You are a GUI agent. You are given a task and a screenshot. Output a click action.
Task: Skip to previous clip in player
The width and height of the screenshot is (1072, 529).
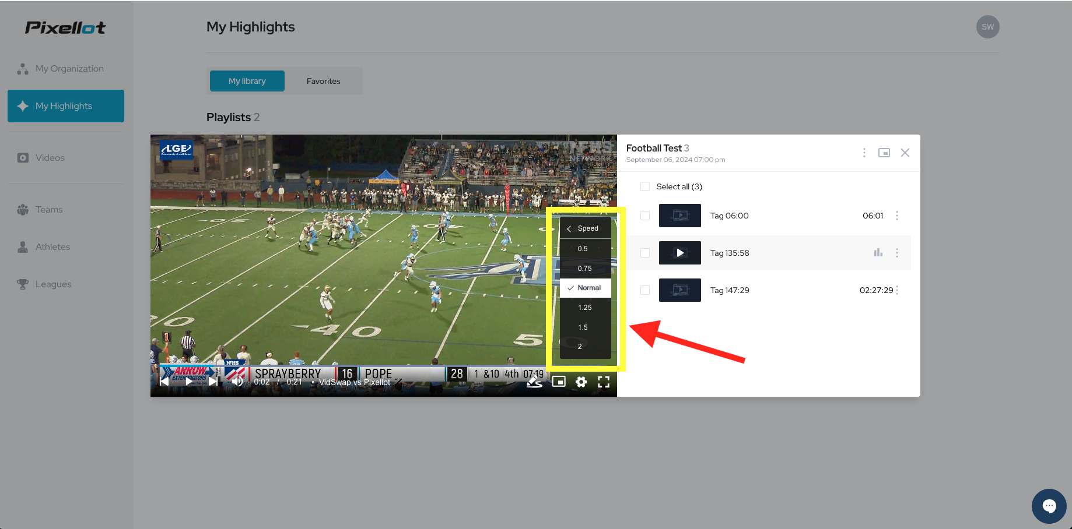click(x=164, y=382)
